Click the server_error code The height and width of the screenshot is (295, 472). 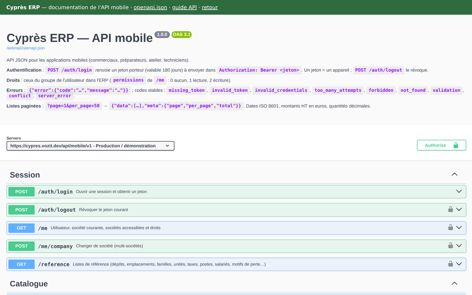coord(55,96)
